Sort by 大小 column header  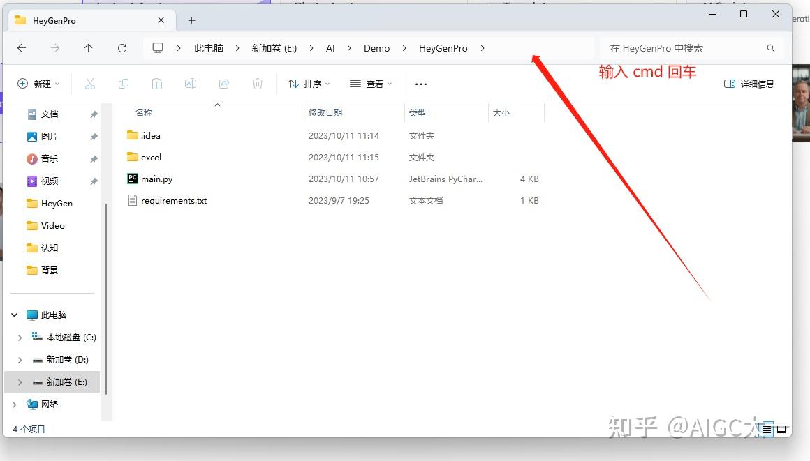tap(501, 112)
